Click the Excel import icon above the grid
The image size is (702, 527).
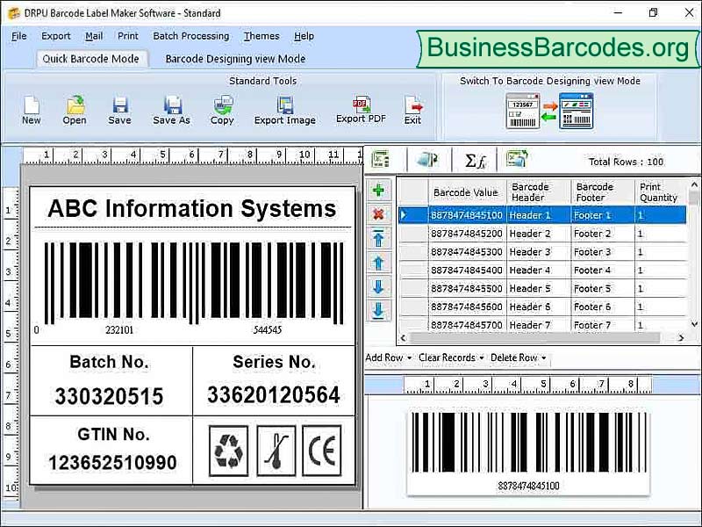click(x=381, y=160)
